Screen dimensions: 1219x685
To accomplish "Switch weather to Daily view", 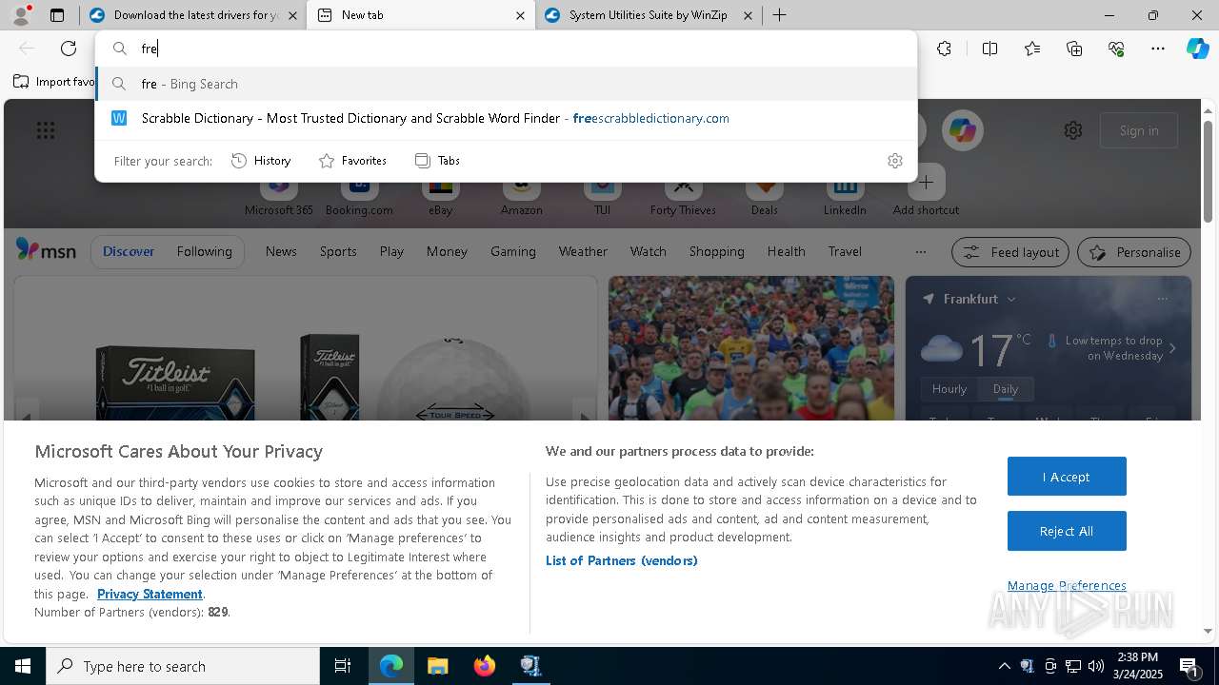I will pos(1006,389).
